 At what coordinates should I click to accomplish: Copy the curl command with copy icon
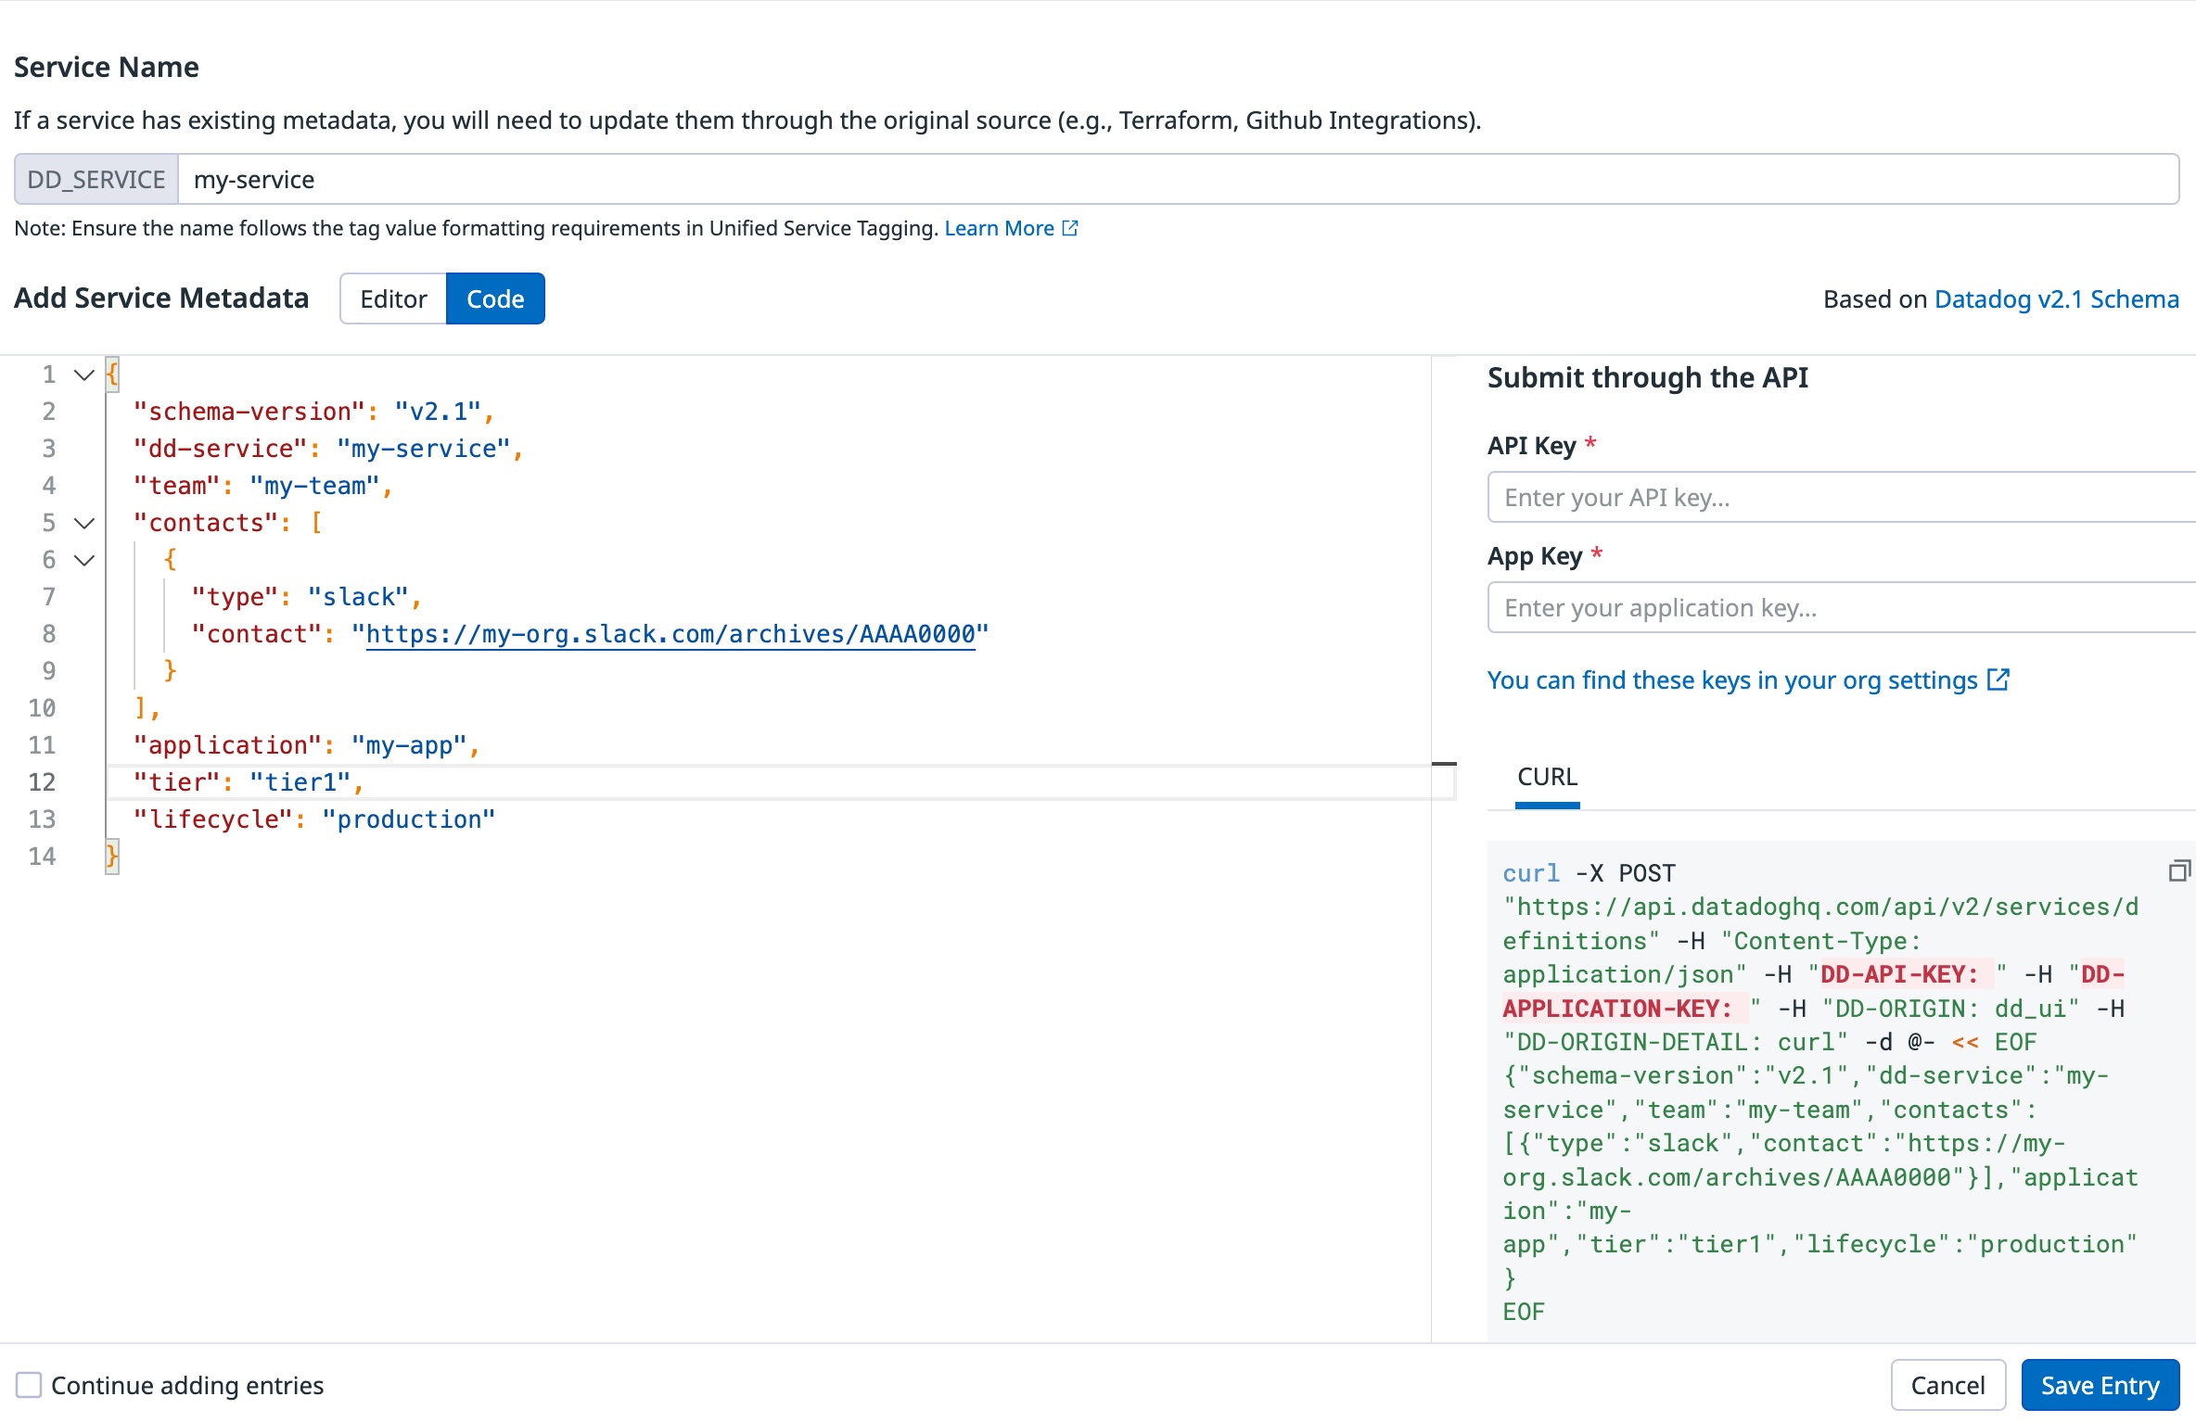[x=2179, y=870]
